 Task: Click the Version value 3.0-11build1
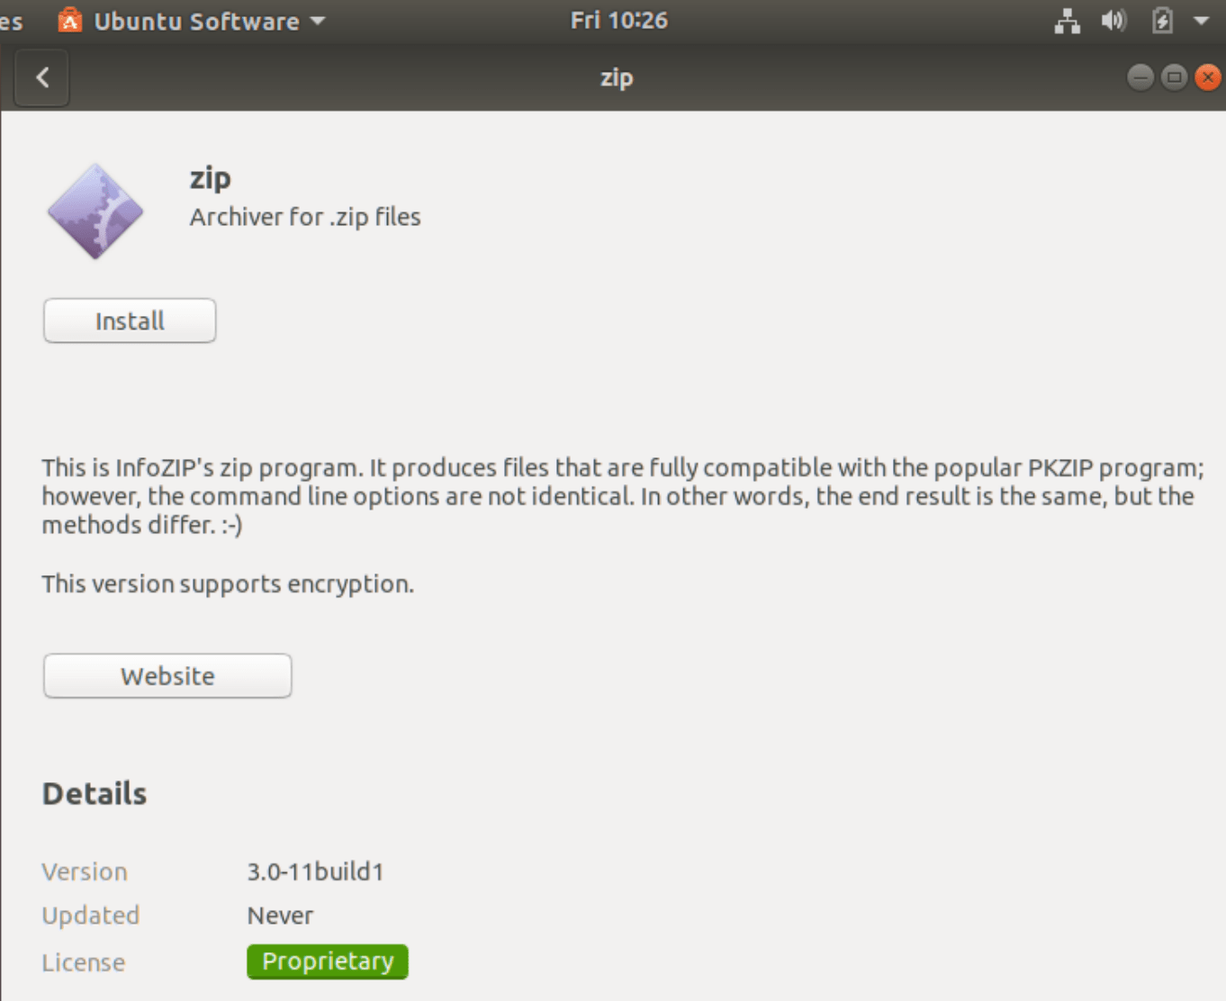pos(315,871)
